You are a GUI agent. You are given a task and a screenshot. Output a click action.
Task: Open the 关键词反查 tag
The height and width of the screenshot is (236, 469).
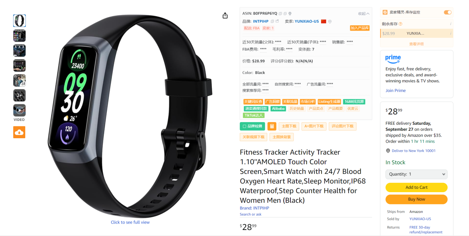click(253, 101)
